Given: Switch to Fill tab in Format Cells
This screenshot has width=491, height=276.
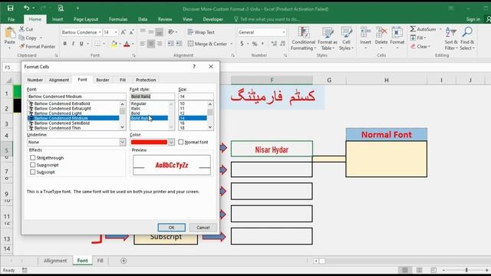Looking at the screenshot, I should click(x=123, y=80).
